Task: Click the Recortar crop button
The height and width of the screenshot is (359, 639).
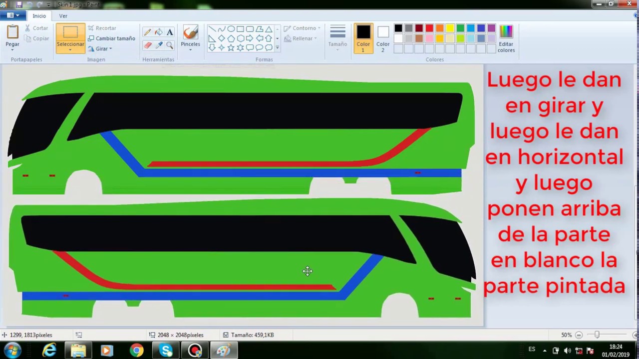Action: point(102,28)
